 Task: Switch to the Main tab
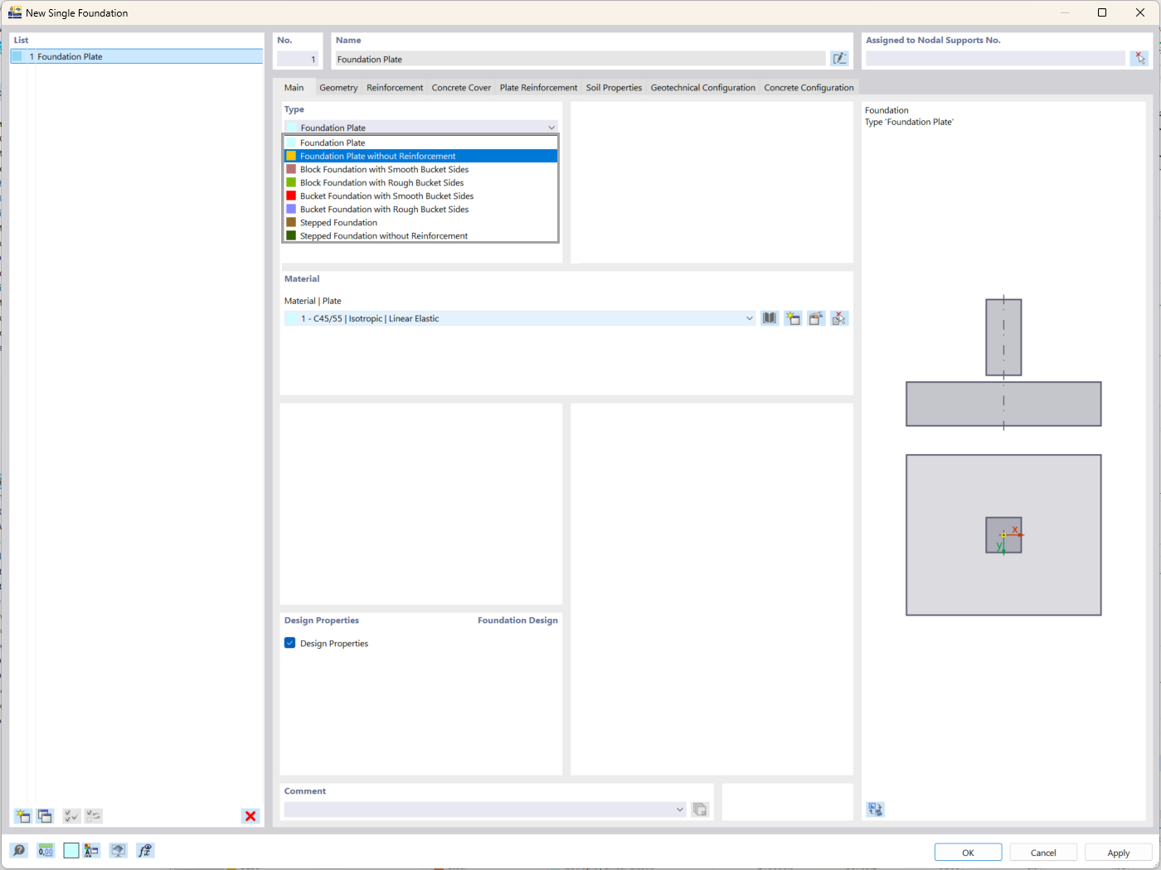click(294, 87)
